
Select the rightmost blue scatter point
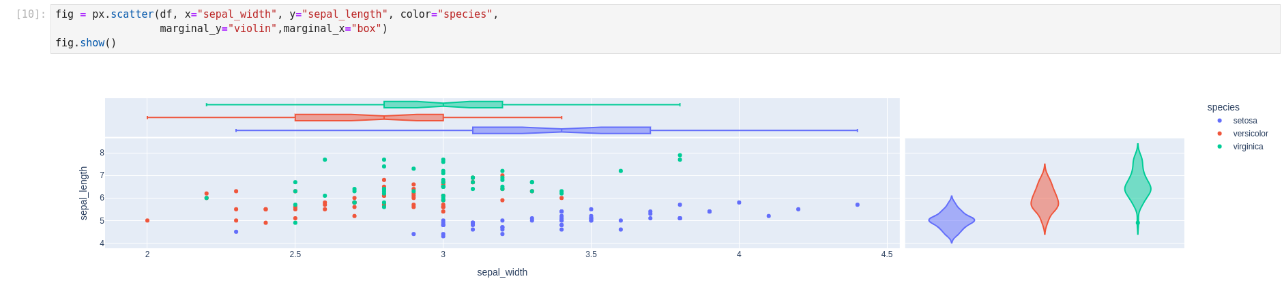[x=858, y=205]
